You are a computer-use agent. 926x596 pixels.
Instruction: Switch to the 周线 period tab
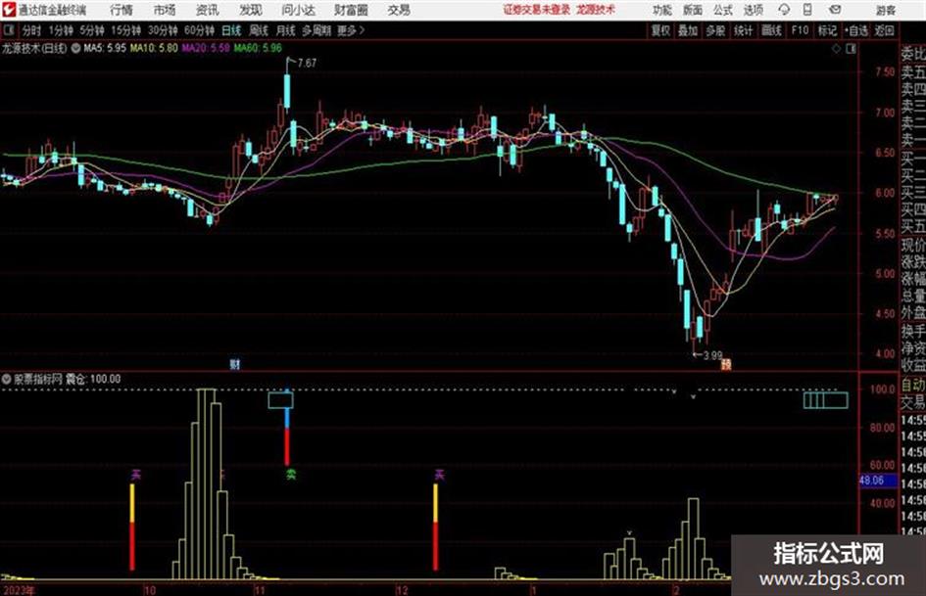[x=259, y=30]
